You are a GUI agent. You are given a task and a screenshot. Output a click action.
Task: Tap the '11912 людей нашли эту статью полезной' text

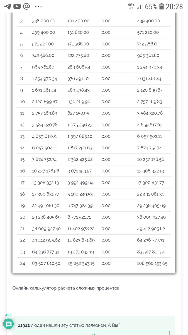(70, 326)
